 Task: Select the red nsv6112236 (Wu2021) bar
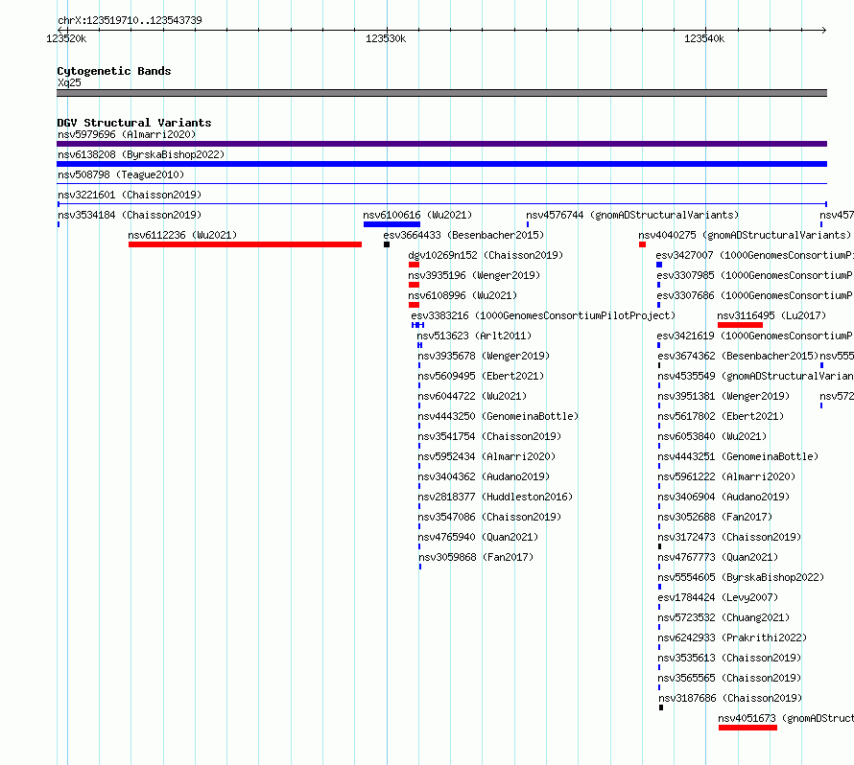[245, 244]
